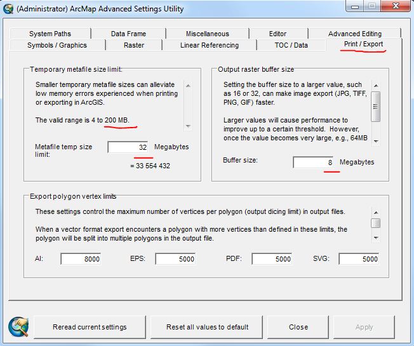This screenshot has width=414, height=346.
Task: Click the '= 33 554 432' byte value text
Action: point(150,166)
